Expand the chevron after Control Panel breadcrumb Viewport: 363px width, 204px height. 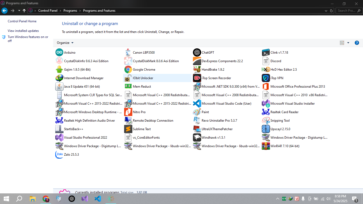pos(60,11)
